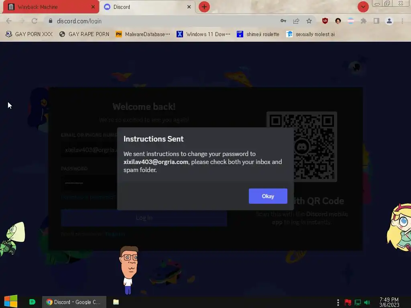Open the Windows Start menu
411x308 pixels.
tap(11, 301)
